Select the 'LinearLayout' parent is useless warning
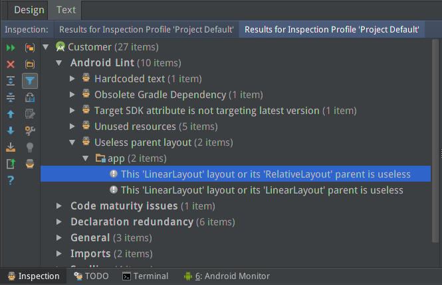This screenshot has width=442, height=285. pos(262,190)
